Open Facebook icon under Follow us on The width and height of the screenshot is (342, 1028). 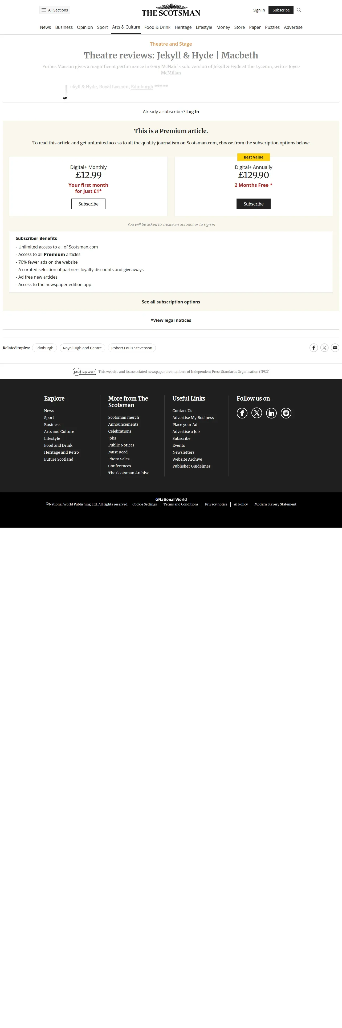coord(242,413)
